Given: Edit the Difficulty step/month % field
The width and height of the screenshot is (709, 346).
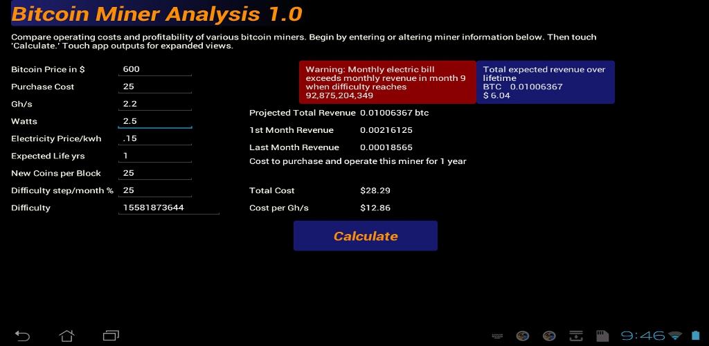Looking at the screenshot, I should (155, 190).
